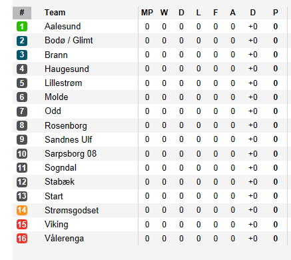Sort by the P points header
The image size is (291, 260).
(276, 13)
